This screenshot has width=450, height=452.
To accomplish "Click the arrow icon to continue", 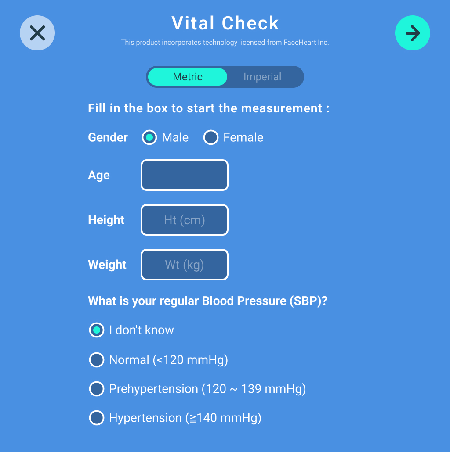I will [412, 32].
